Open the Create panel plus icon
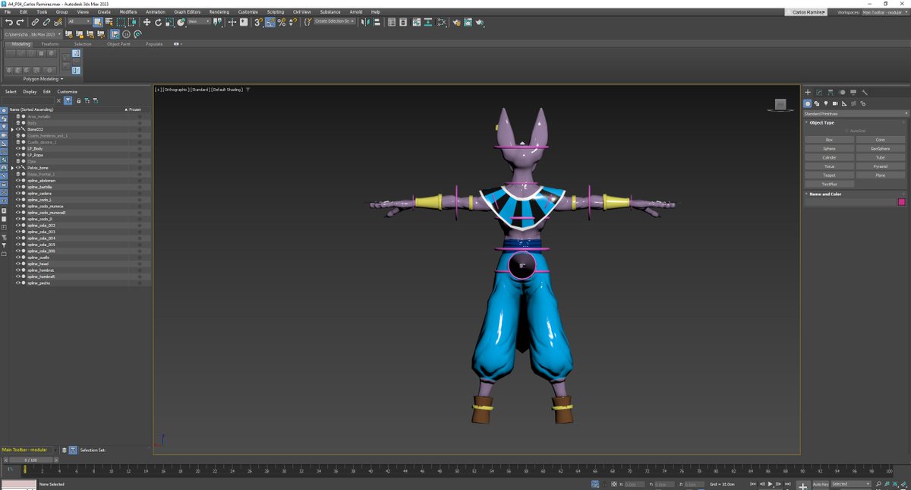Viewport: 911px width, 490px height. pos(808,92)
